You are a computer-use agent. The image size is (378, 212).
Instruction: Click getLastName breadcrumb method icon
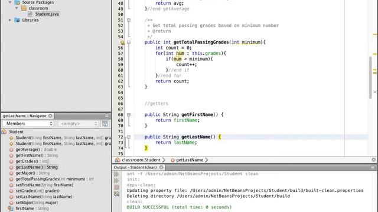tap(172, 160)
